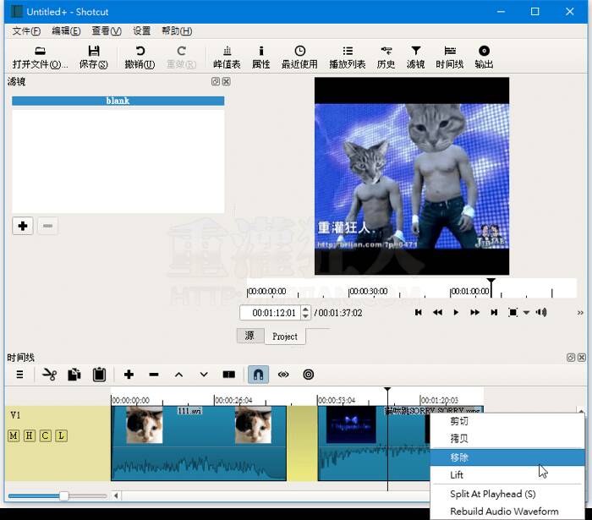
Task: Add a filter with the plus button
Action: (x=23, y=226)
